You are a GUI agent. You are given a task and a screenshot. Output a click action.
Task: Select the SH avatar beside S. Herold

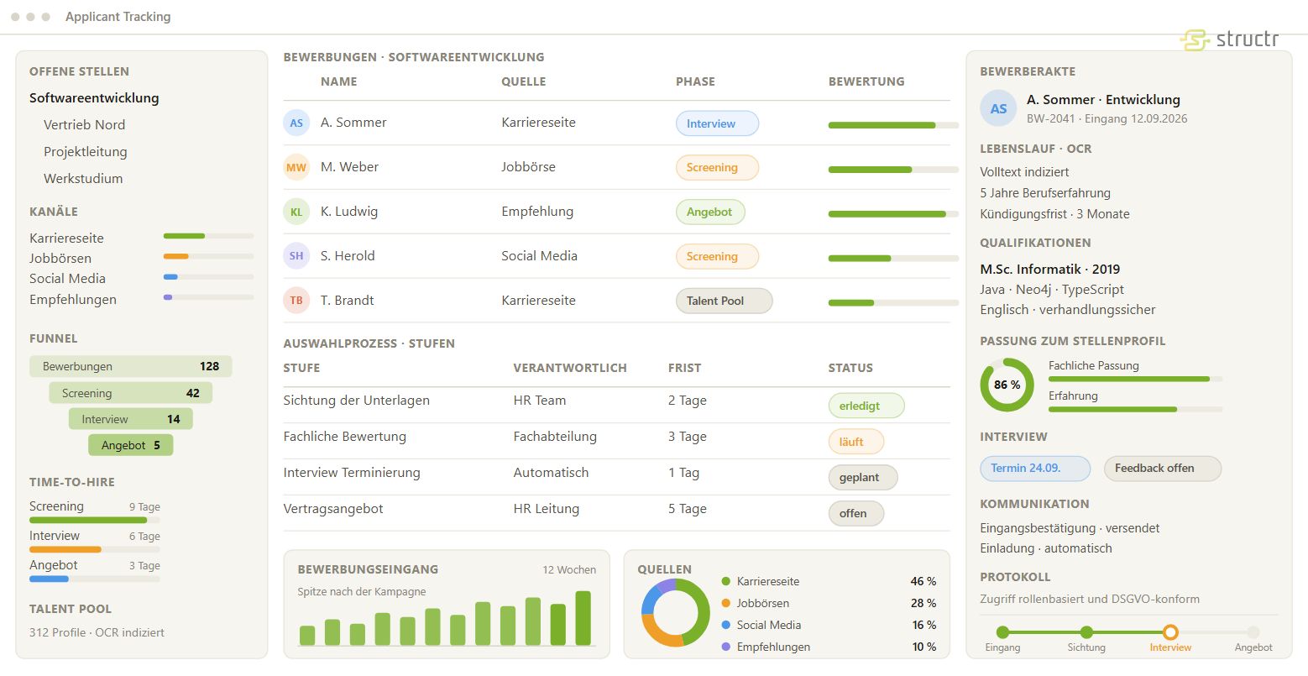click(296, 256)
